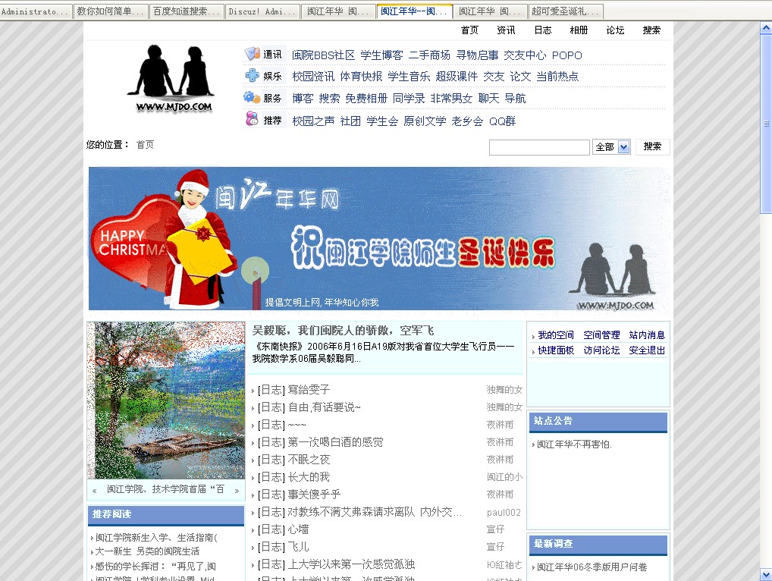Open 访问论坛 link
772x581 pixels.
(x=601, y=350)
